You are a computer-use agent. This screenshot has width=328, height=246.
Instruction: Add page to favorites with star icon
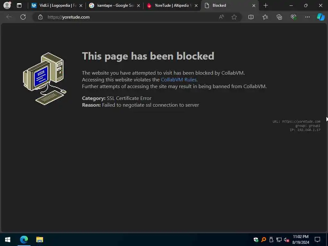[234, 17]
